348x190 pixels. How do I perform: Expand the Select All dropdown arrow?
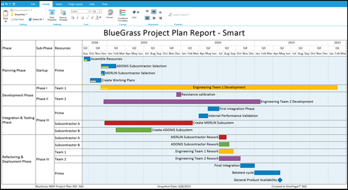pos(43,20)
